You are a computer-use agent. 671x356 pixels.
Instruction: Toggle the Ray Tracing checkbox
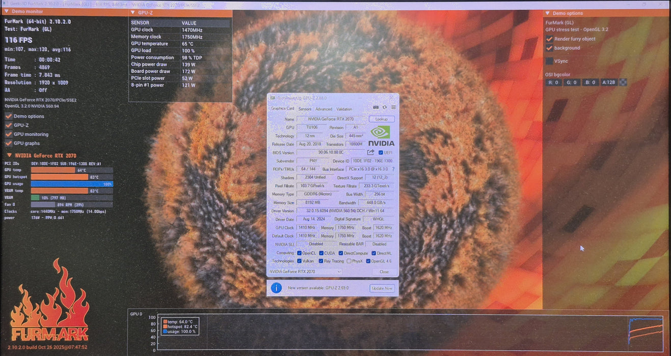[321, 261]
